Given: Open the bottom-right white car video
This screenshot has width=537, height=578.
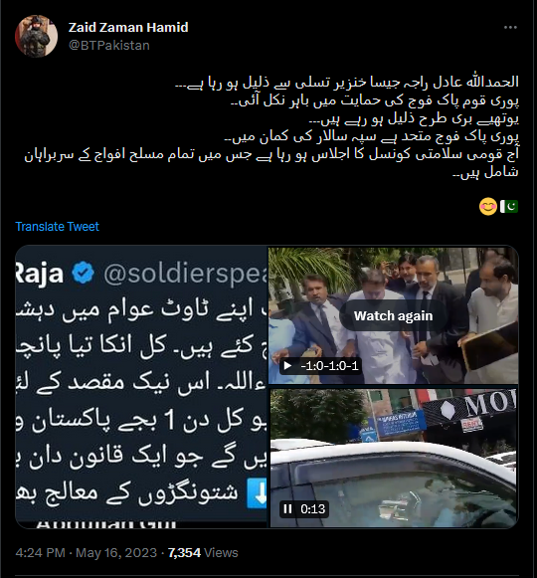Looking at the screenshot, I should coord(393,458).
